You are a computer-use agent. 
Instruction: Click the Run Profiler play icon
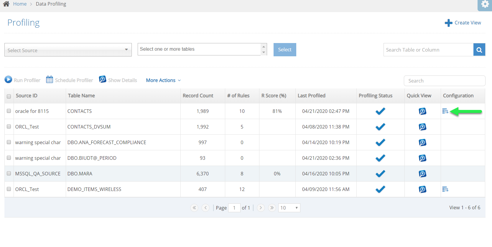point(8,80)
